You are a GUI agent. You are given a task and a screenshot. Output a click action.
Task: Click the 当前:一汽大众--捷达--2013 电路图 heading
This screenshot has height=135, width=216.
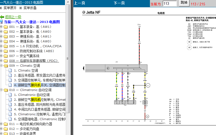tap(32, 22)
